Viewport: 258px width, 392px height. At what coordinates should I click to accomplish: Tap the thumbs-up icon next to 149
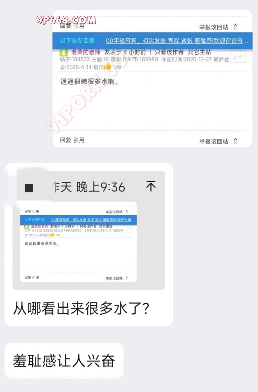[x=107, y=67]
